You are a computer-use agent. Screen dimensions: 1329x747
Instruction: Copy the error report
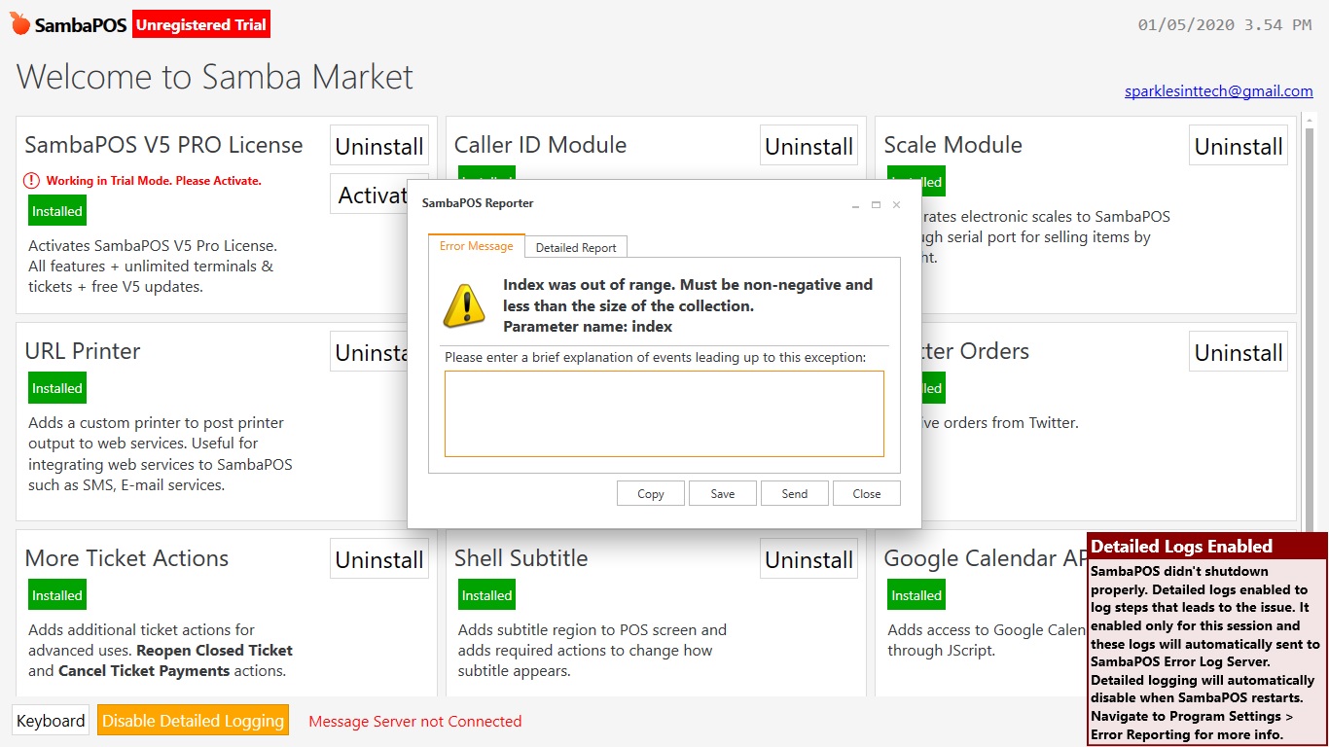tap(651, 493)
